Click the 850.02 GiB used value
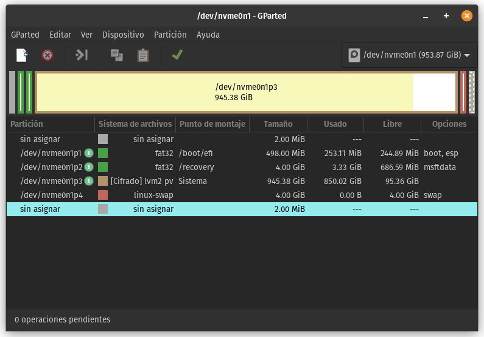The height and width of the screenshot is (337, 484). pyautogui.click(x=343, y=182)
